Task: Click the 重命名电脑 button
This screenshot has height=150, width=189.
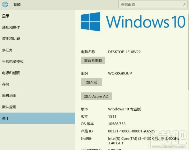Action: [x=93, y=60]
